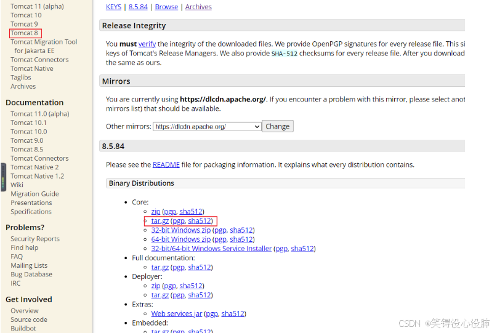Click the Browse link at the top
This screenshot has height=333, width=497.
click(166, 7)
